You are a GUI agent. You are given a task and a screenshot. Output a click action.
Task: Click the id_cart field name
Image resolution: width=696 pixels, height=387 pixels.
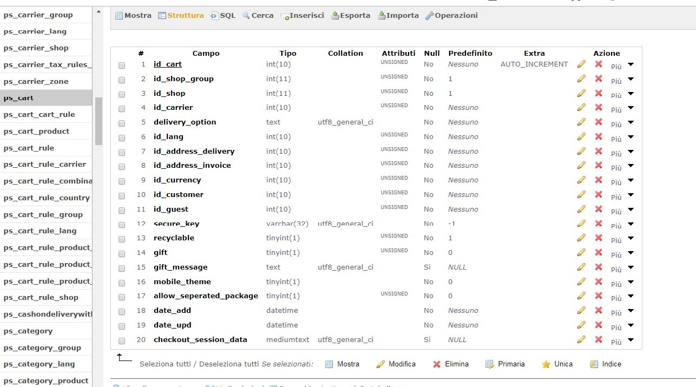(x=168, y=64)
